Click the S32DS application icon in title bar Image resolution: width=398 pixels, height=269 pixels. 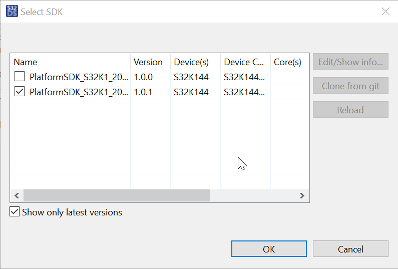point(12,12)
